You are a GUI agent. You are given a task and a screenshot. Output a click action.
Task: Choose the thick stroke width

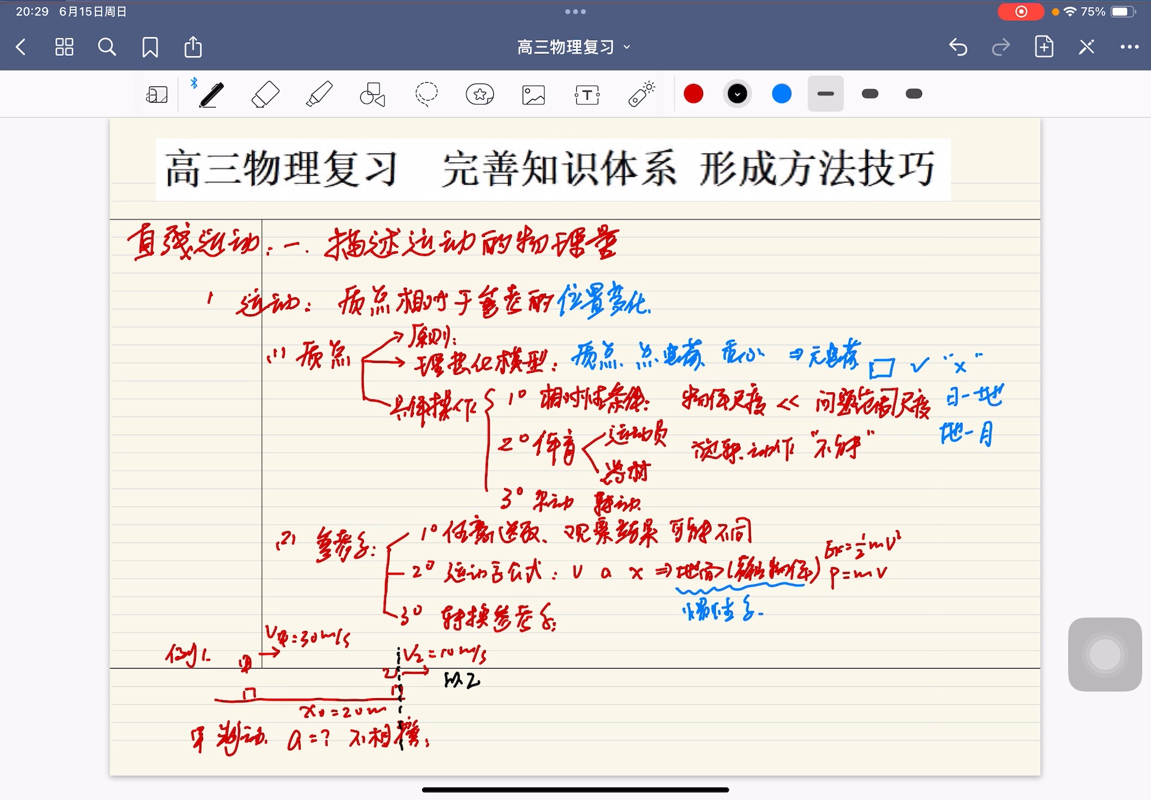(914, 94)
